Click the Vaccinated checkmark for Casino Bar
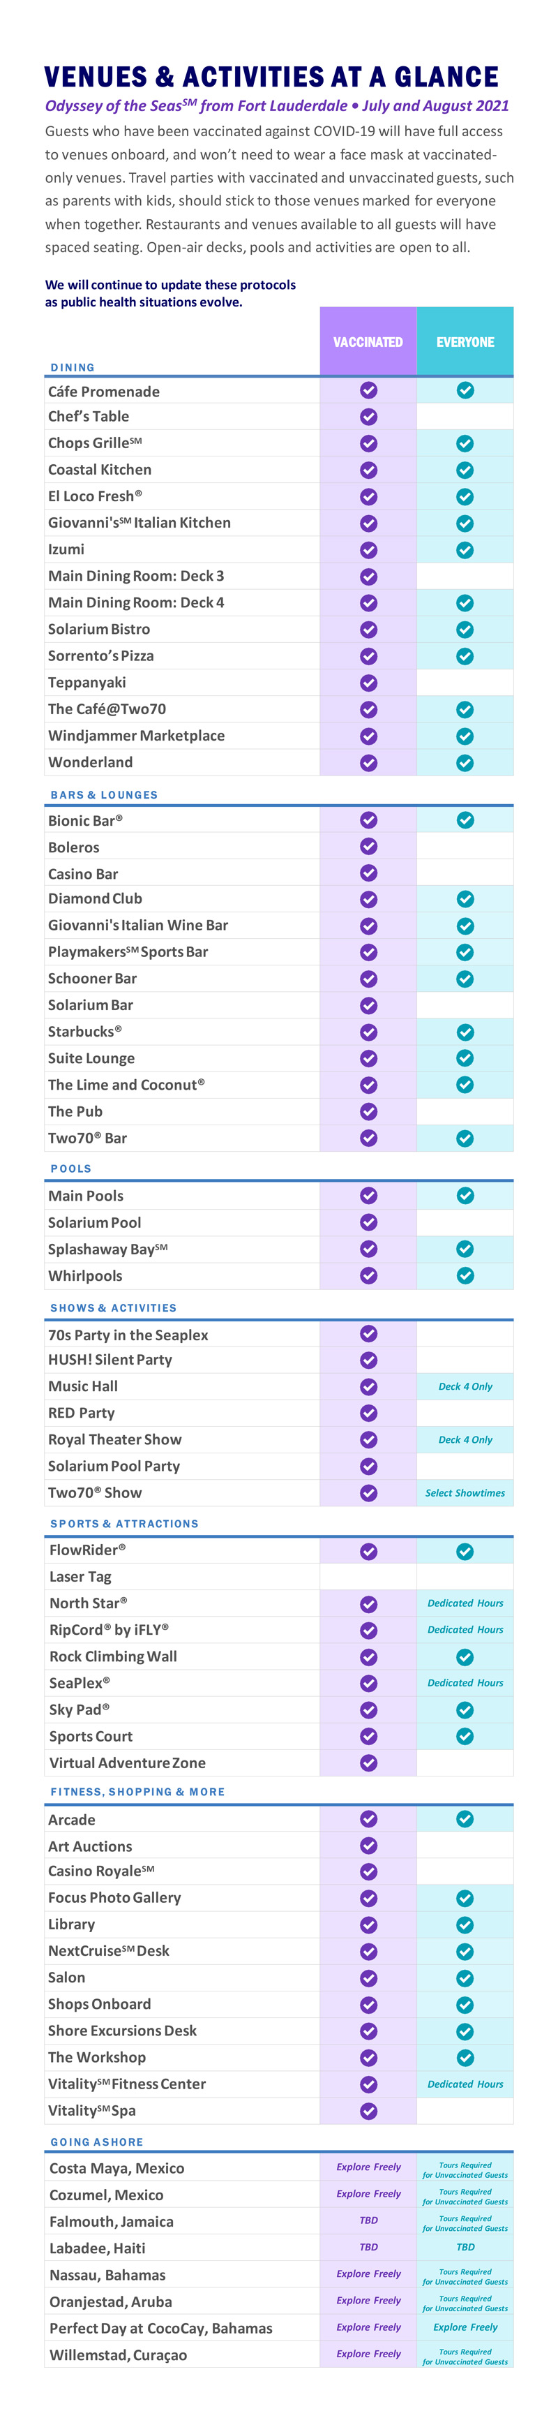 (x=368, y=873)
